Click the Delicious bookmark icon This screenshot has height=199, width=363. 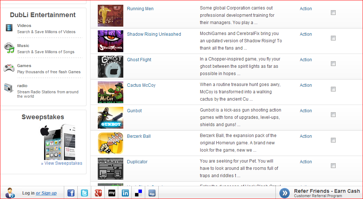[139, 193]
